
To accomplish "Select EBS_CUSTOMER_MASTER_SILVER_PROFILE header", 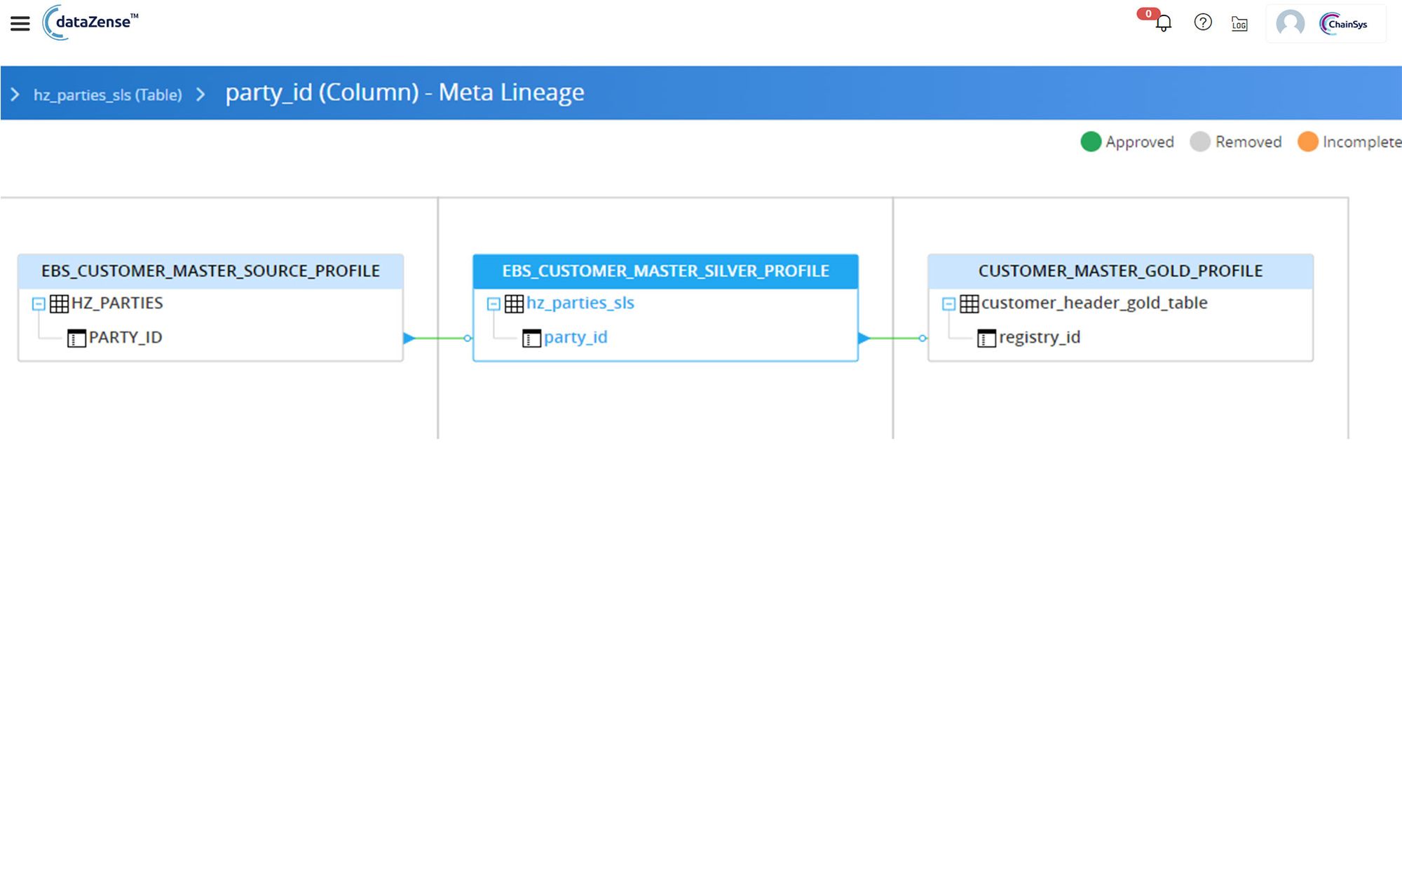I will coord(665,271).
